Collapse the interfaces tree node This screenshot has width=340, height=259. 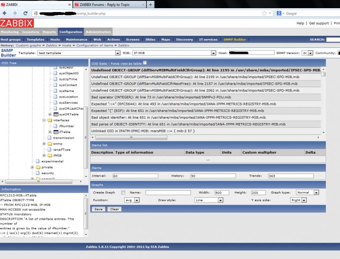click(x=44, y=120)
